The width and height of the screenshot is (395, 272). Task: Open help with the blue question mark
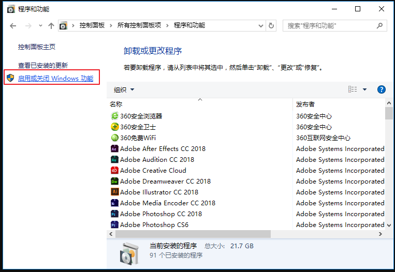(x=382, y=89)
